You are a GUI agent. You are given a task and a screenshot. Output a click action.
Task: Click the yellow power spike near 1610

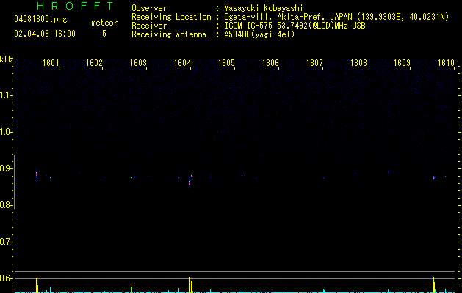(434, 285)
